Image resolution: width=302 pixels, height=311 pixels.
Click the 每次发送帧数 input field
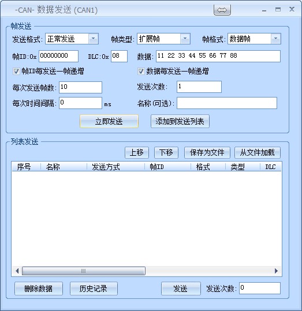click(80, 87)
